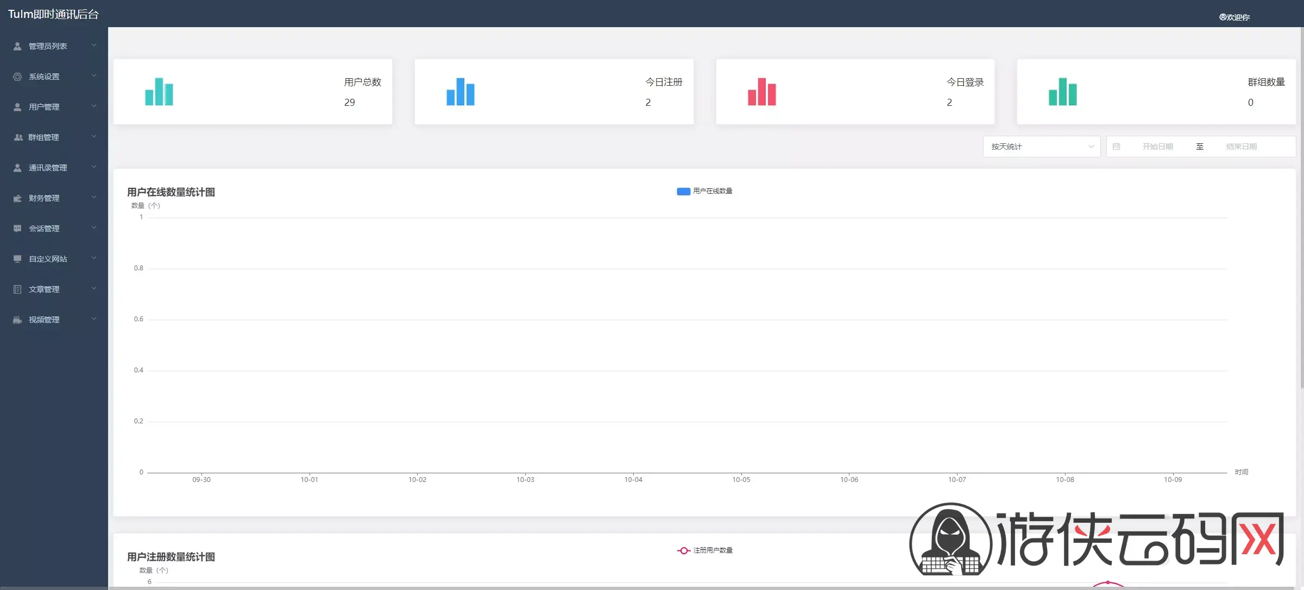The height and width of the screenshot is (590, 1304).
Task: Click the 开始日期 start date field
Action: tap(1157, 147)
